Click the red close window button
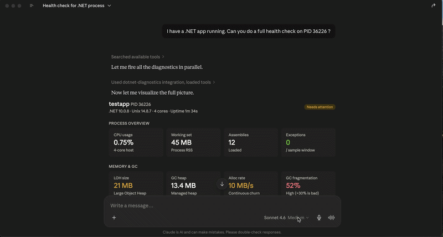Image resolution: width=443 pixels, height=237 pixels. pos(7,6)
